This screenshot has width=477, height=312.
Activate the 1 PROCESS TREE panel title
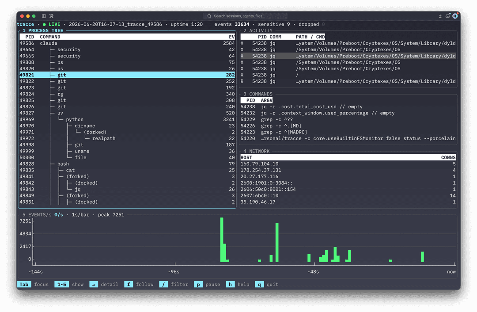(x=42, y=30)
